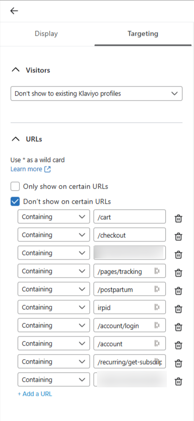The height and width of the screenshot is (421, 194).
Task: Collapse the Visitors section
Action: [16, 70]
